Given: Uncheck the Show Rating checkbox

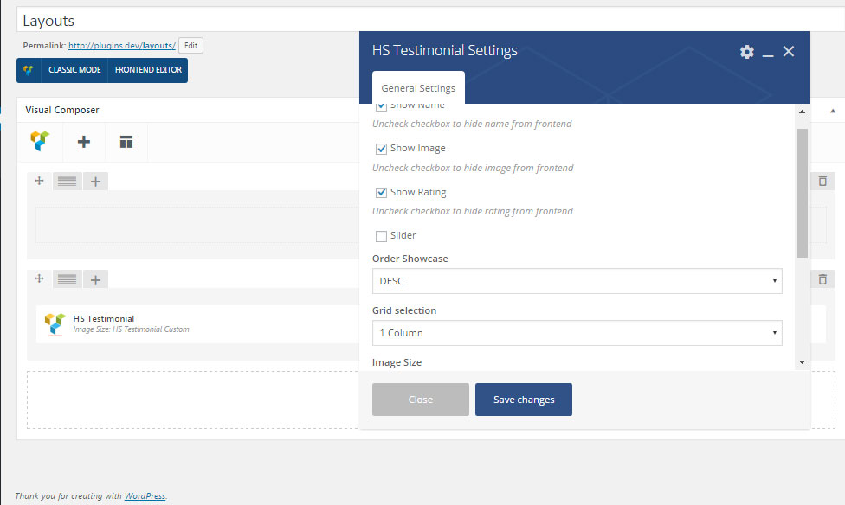Looking at the screenshot, I should coord(381,192).
